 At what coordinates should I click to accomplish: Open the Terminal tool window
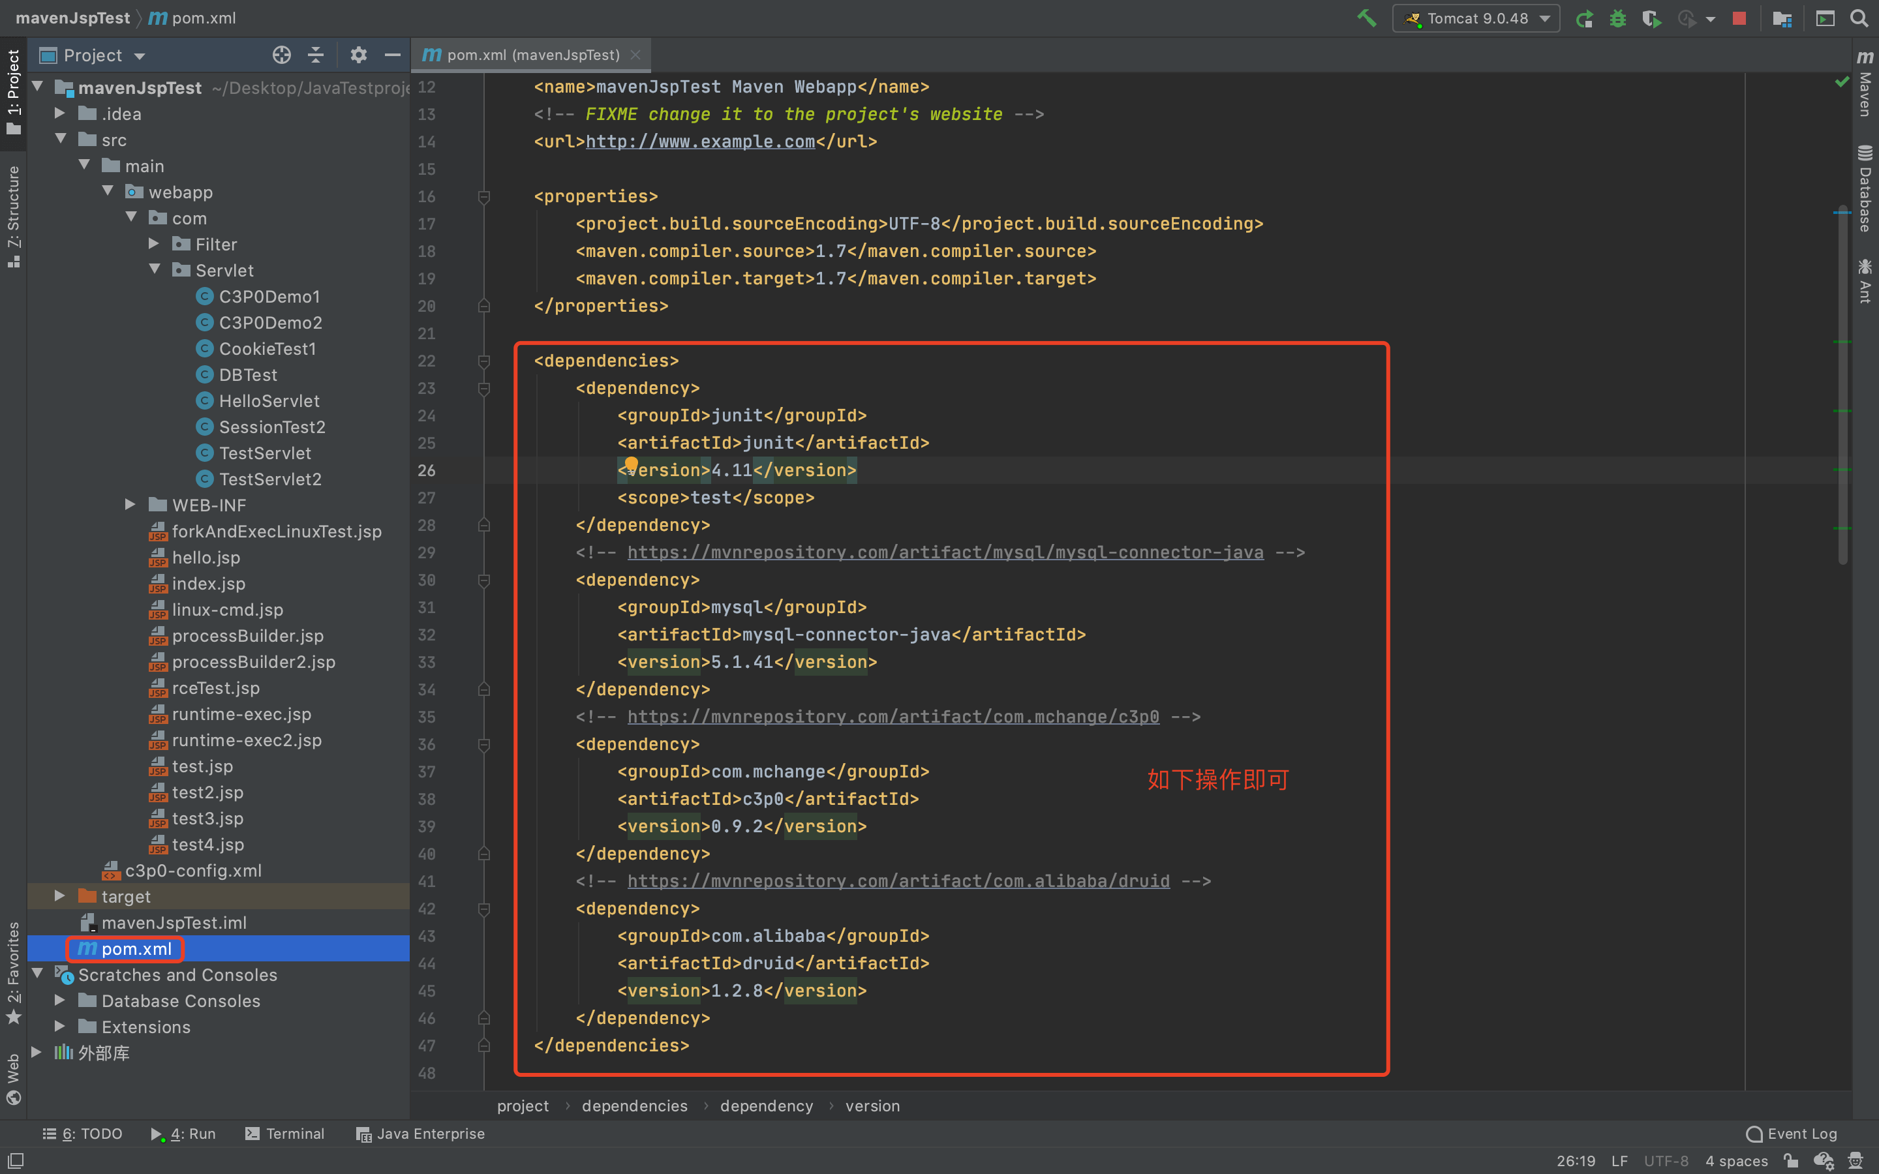[x=285, y=1134]
